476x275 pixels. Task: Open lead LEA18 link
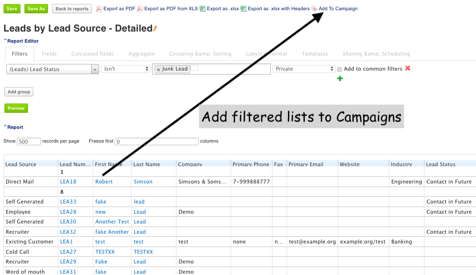coord(68,182)
